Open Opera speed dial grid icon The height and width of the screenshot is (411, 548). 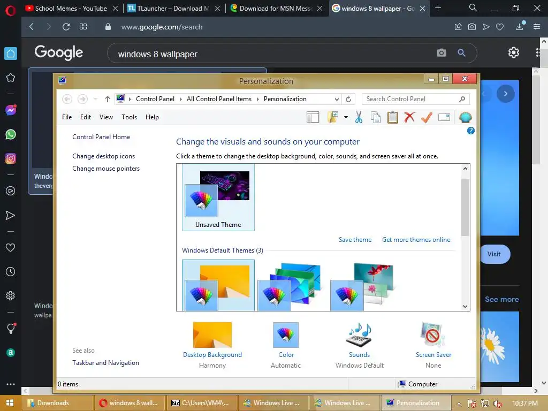(83, 27)
